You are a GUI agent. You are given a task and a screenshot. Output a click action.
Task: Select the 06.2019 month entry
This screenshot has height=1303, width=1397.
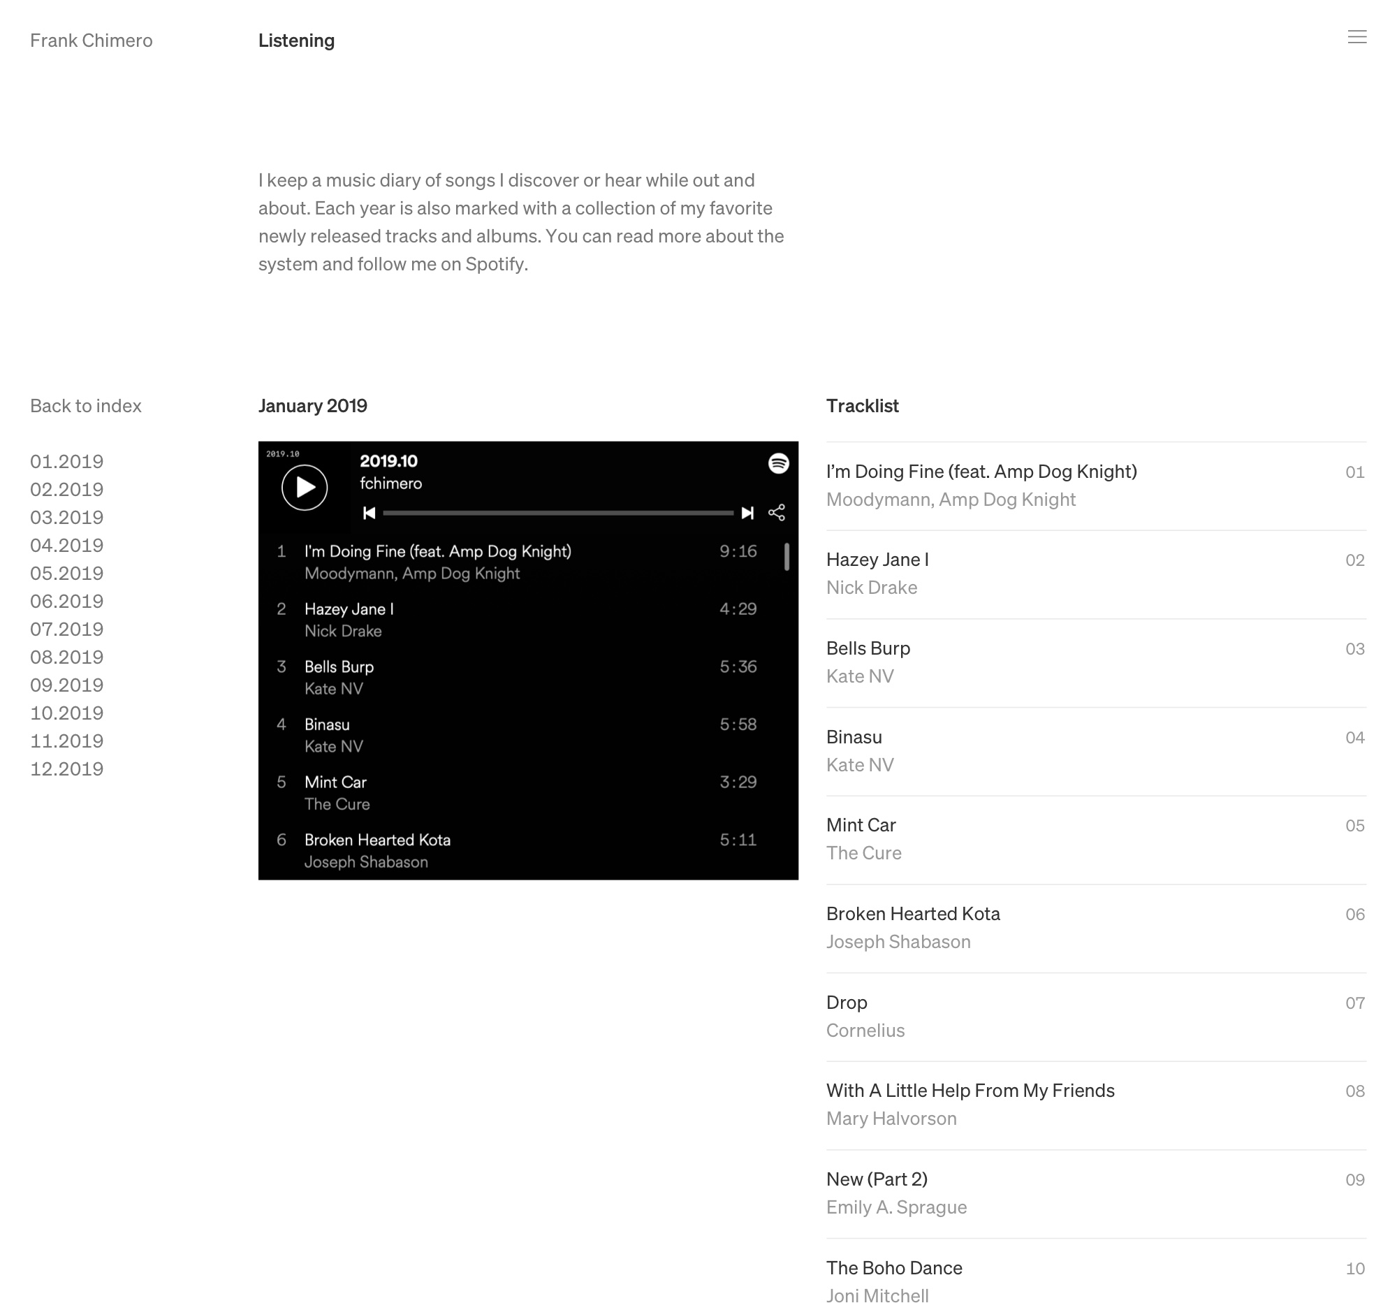click(67, 601)
